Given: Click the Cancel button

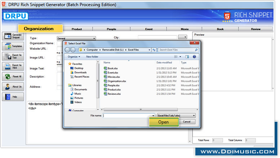Looking at the screenshot, I should coord(187,122).
